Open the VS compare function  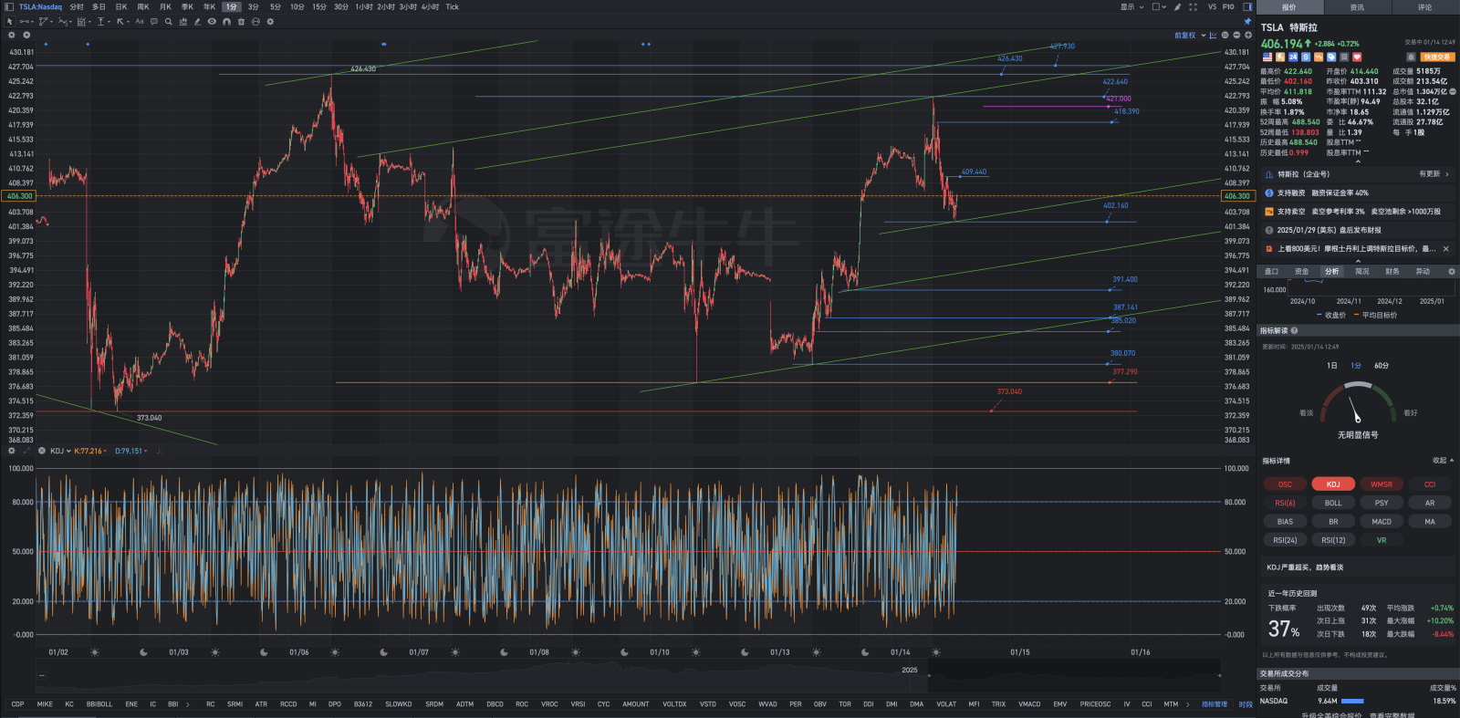[x=1212, y=6]
